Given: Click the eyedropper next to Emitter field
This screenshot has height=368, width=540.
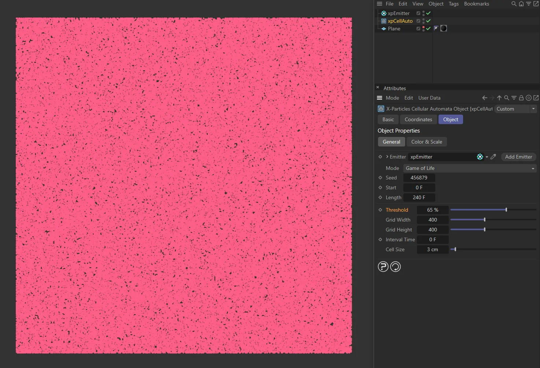Looking at the screenshot, I should coord(493,157).
